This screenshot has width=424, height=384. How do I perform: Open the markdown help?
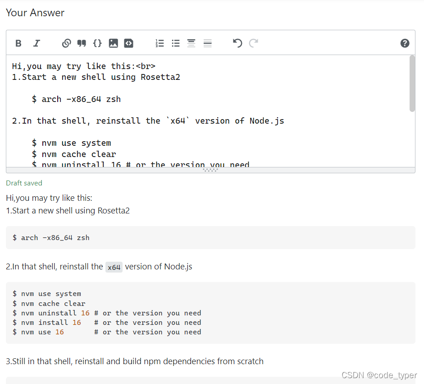coord(405,43)
